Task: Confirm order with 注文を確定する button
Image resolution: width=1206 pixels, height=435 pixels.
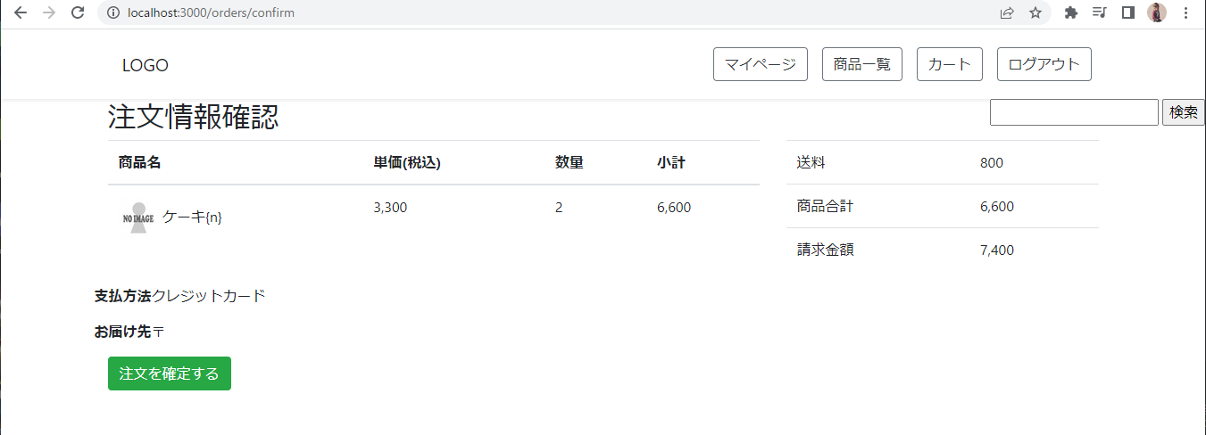Action: tap(170, 373)
